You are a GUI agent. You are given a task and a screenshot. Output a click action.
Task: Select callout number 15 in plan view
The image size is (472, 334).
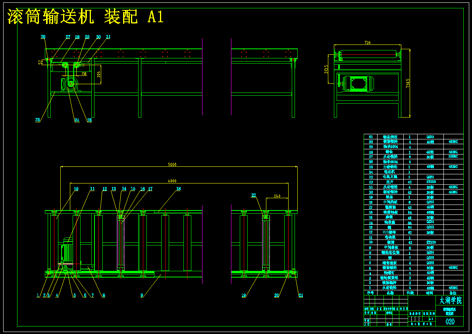[133, 189]
